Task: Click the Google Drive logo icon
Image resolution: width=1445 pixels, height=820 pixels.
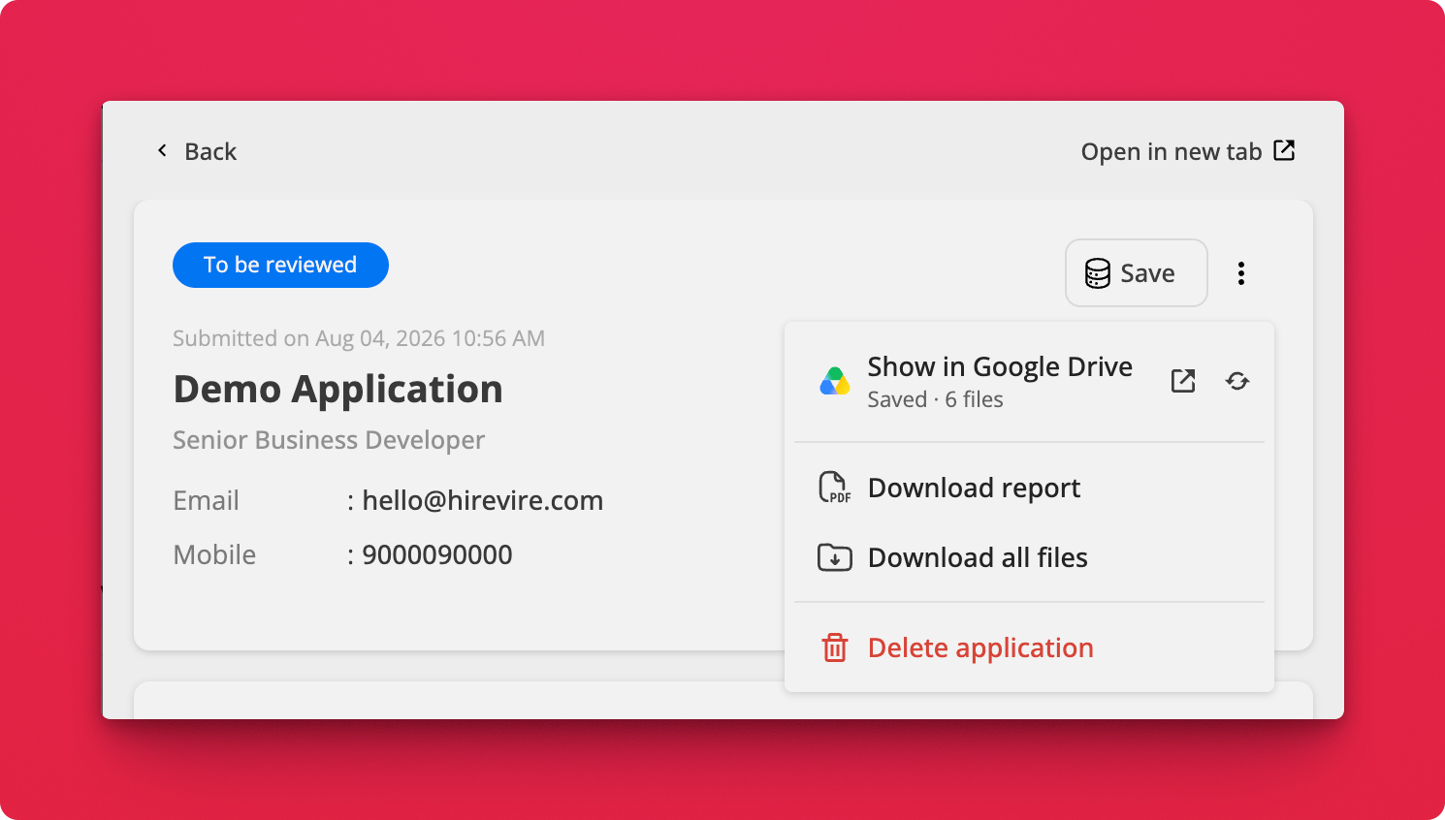Action: tap(835, 382)
